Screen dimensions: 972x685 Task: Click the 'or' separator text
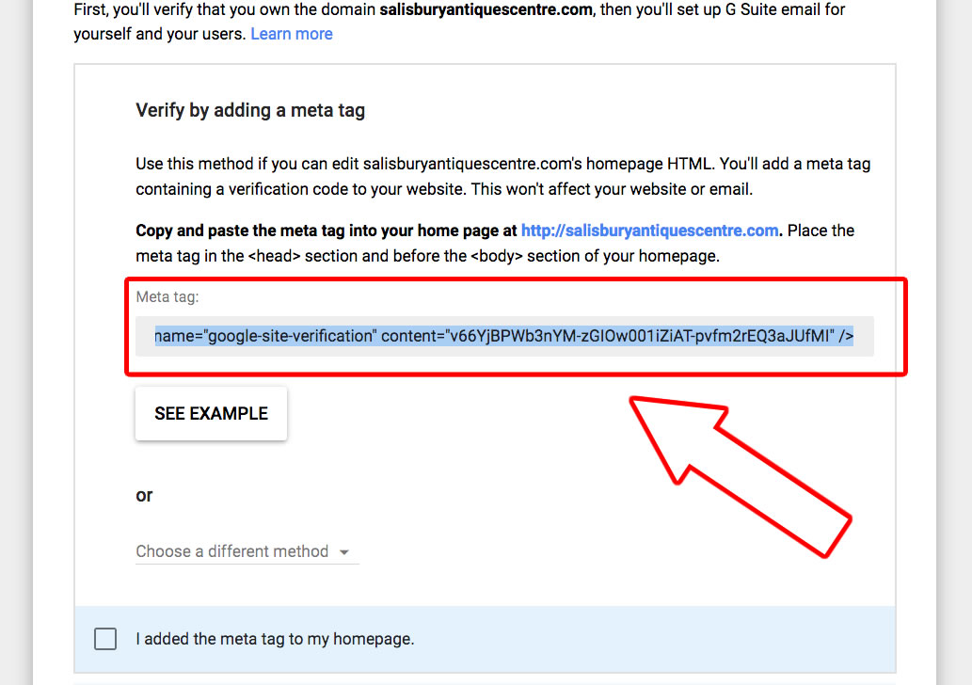point(144,495)
